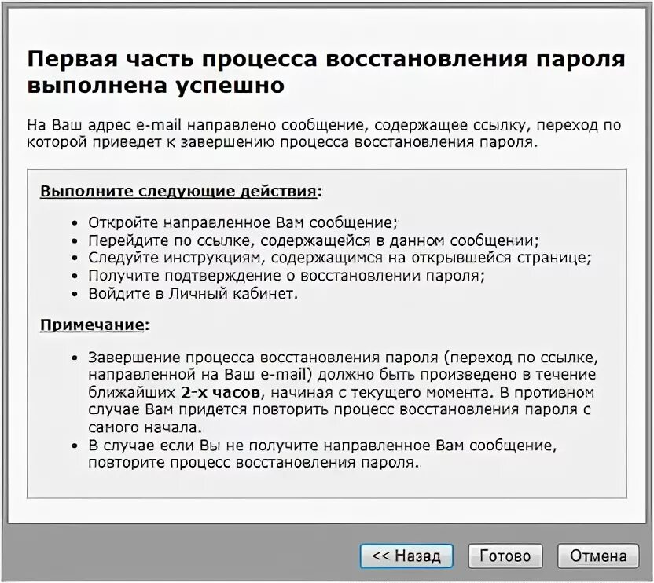Click the intro paragraph starting 'На Ваш адрес e-mail'
Viewport: 654px width, 583px height.
[324, 134]
